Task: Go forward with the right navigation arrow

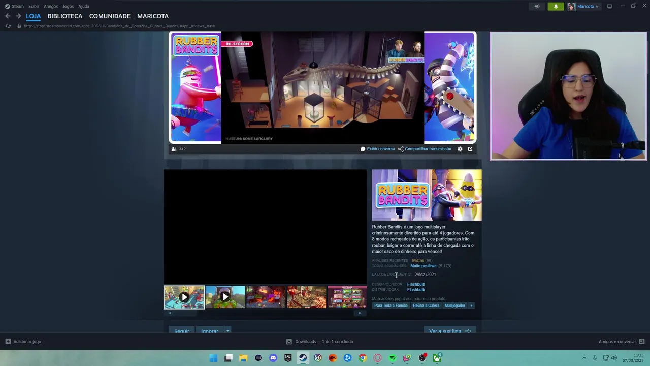Action: pyautogui.click(x=18, y=16)
